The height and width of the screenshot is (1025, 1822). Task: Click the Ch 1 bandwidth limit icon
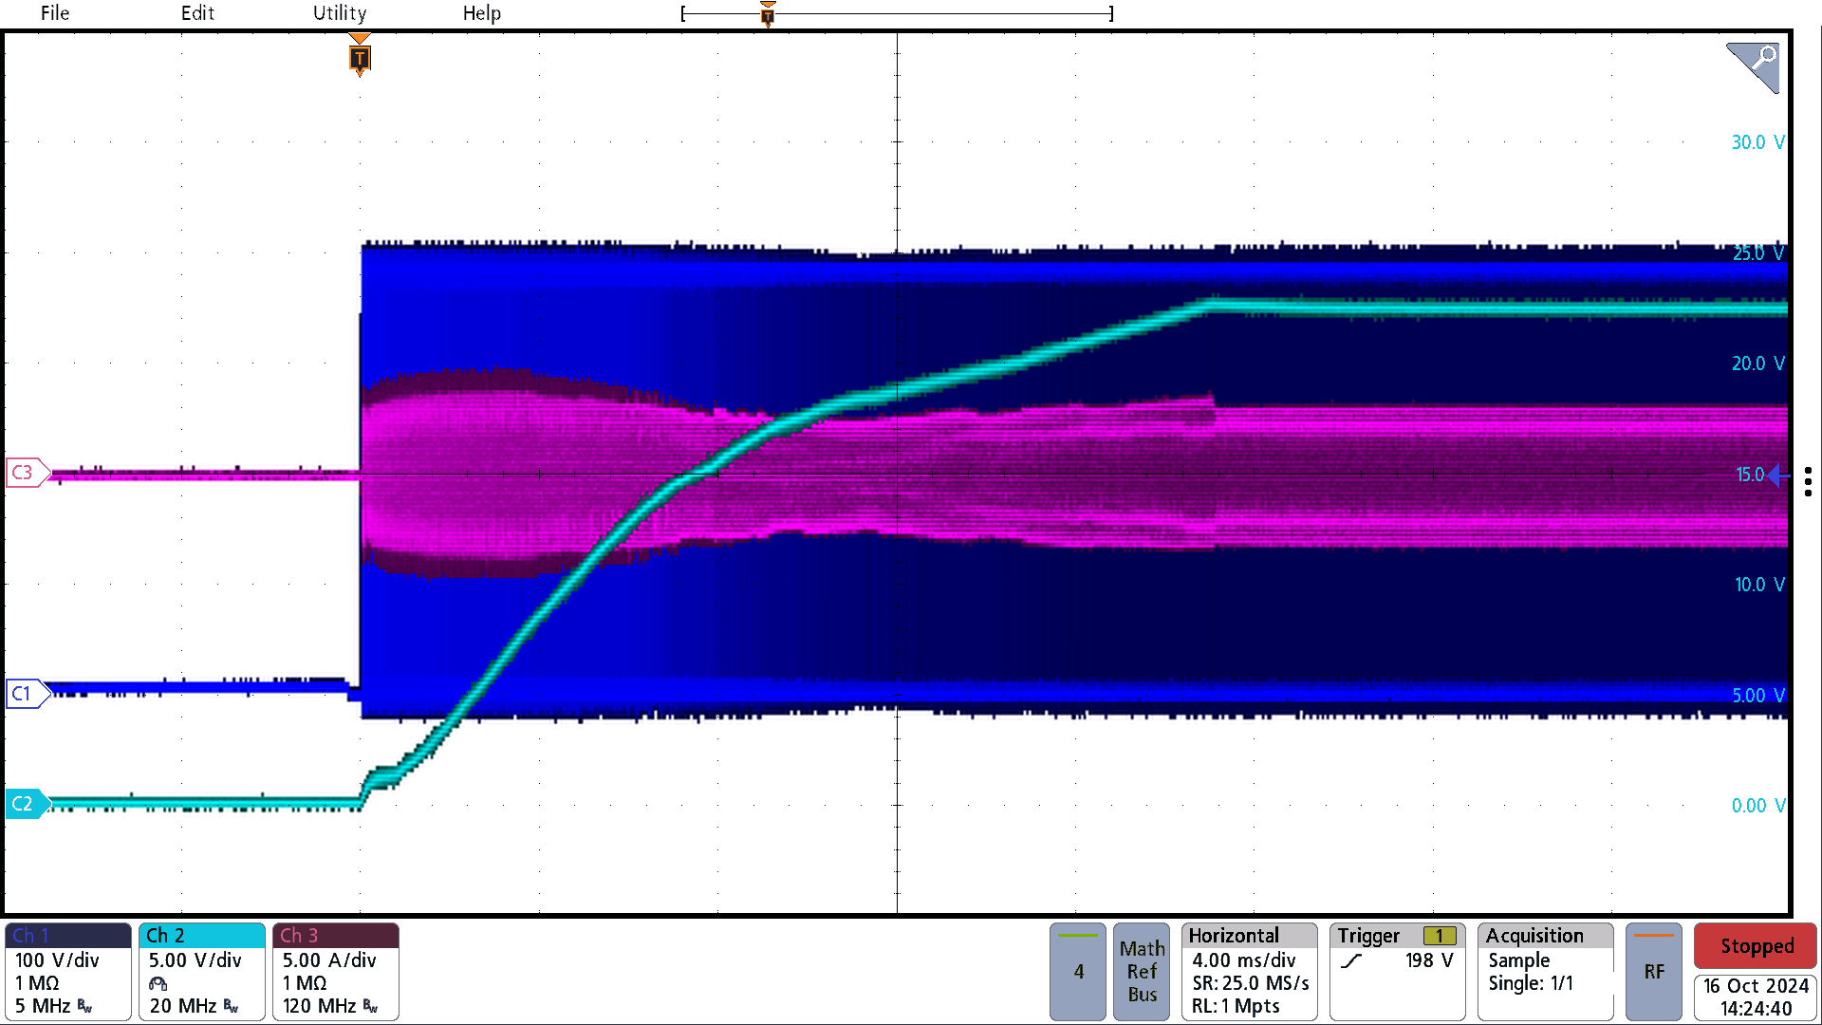(85, 1006)
